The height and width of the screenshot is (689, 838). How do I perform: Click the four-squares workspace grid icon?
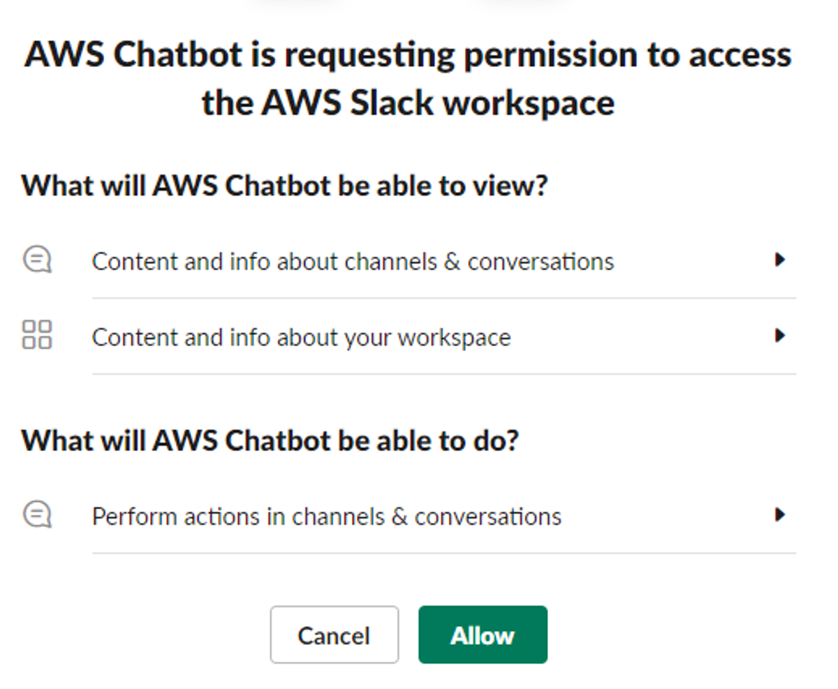point(37,334)
